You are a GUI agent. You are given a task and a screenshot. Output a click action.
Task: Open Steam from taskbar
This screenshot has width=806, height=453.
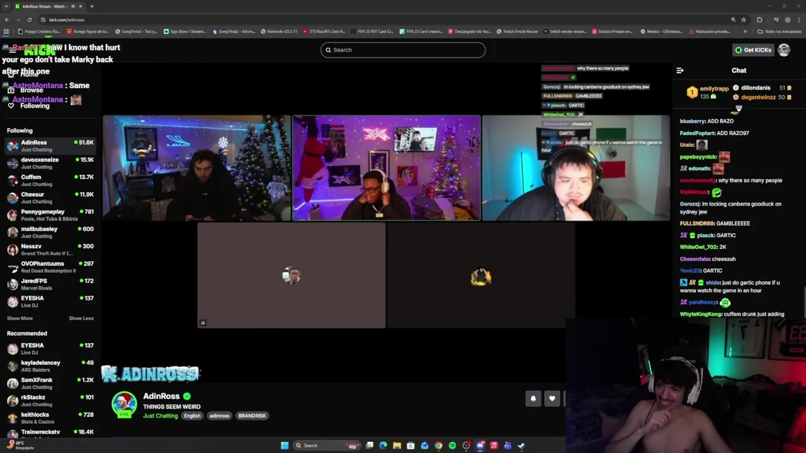pos(521,445)
